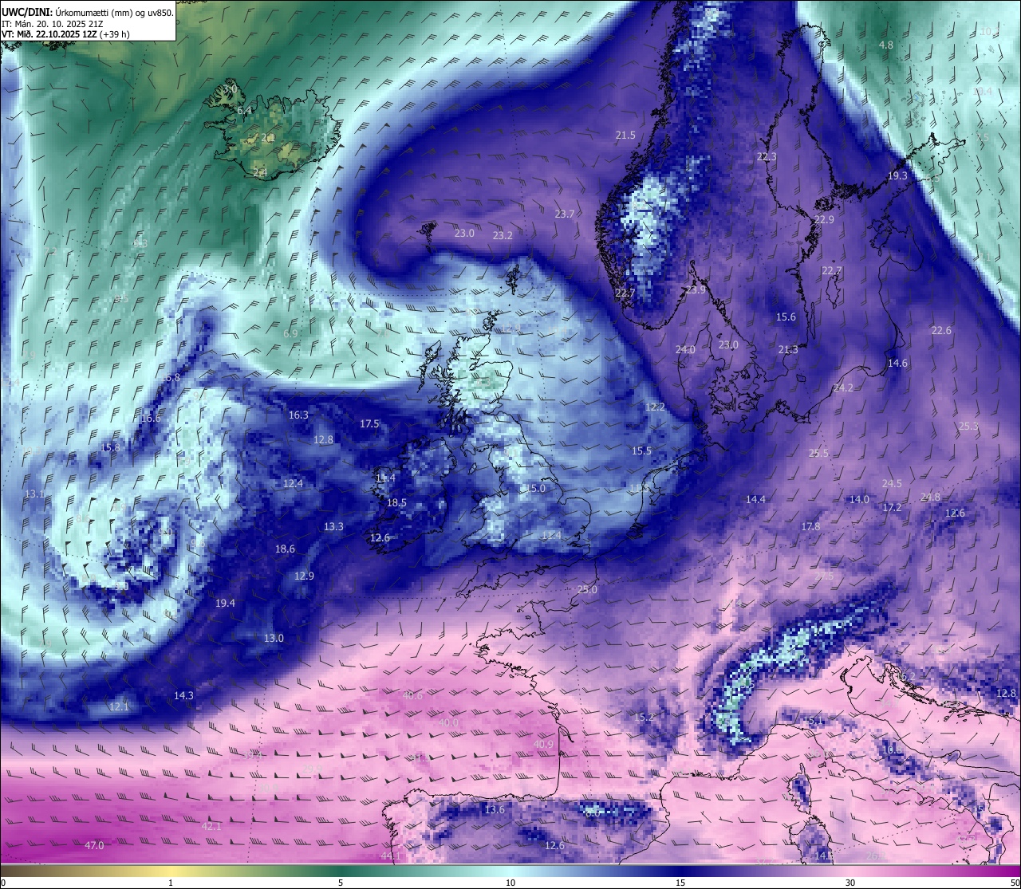Click the 15.2 value west of Alps
This screenshot has width=1021, height=889.
point(644,718)
